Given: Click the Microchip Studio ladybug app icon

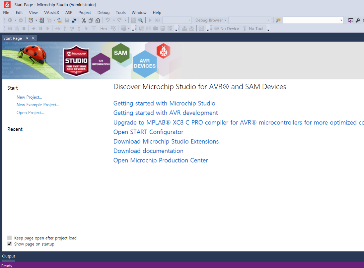Looking at the screenshot, I should [7, 4].
